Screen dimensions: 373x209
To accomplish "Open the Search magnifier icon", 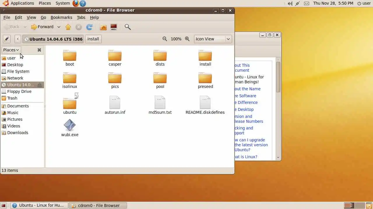I will point(127,27).
